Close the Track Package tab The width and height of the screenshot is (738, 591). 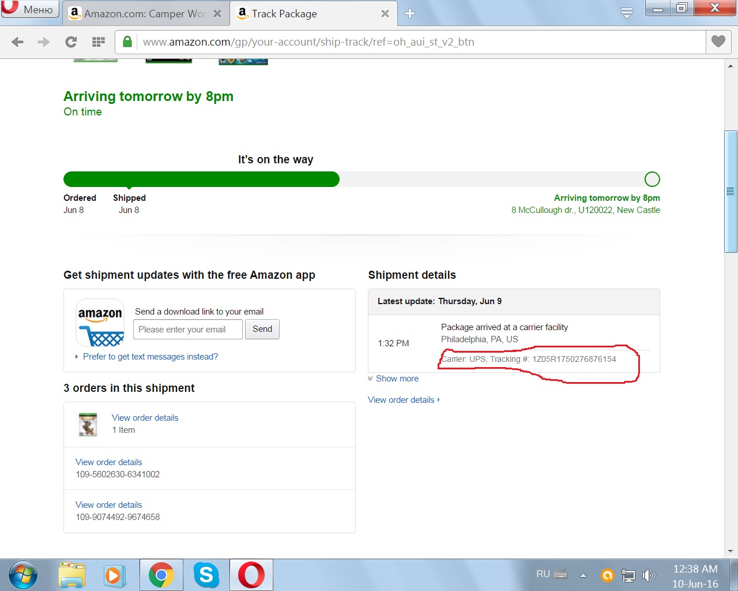(385, 14)
